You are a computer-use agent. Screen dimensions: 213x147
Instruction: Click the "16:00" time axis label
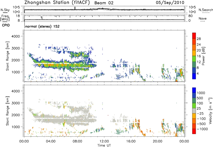[131, 141]
